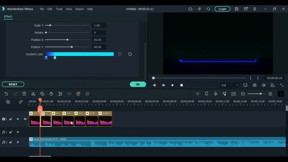The width and height of the screenshot is (288, 162).
Task: Click the Rotate value input field
Action: [x=99, y=33]
